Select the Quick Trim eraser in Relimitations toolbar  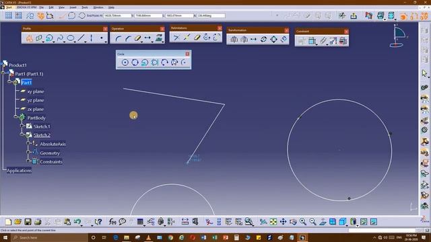(197, 38)
